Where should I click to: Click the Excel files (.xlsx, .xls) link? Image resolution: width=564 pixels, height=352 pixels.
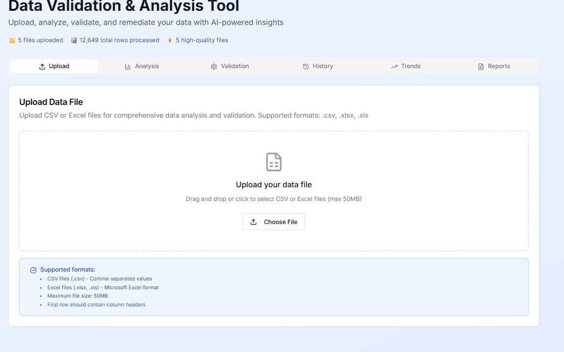pos(103,287)
